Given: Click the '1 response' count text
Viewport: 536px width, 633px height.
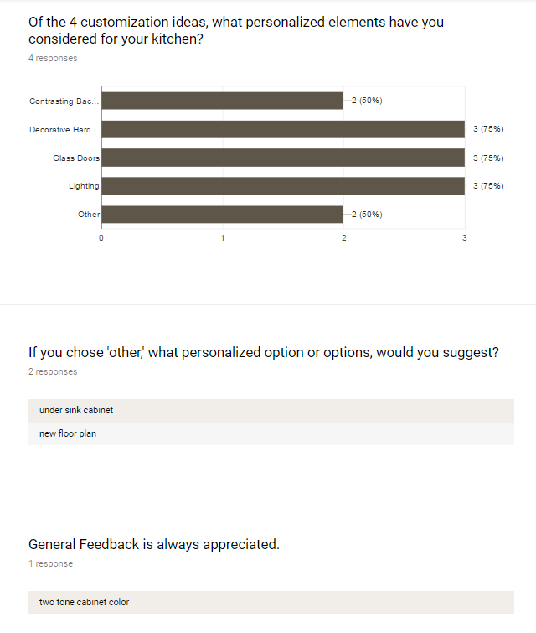Looking at the screenshot, I should pyautogui.click(x=50, y=563).
